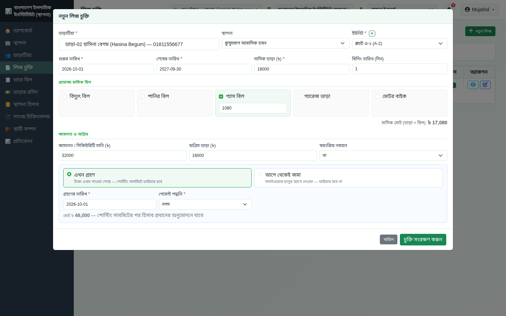This screenshot has height=316, width=506.
Task: Expand the স্বয়ংক্রিয় নবায়ন dropdown
Action: click(x=383, y=156)
